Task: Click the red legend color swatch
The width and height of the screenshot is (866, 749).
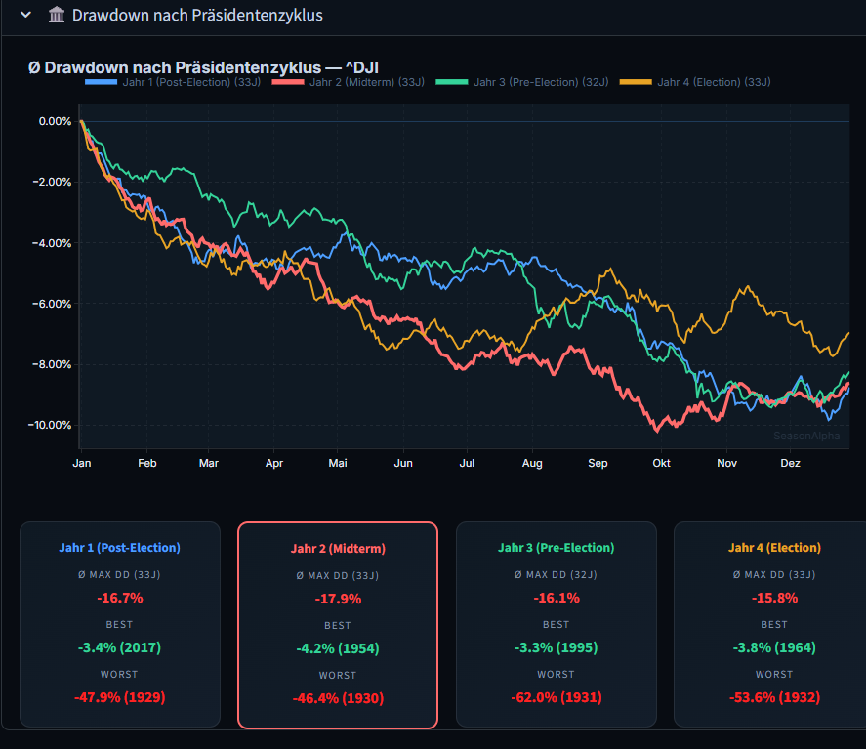Action: coord(288,82)
